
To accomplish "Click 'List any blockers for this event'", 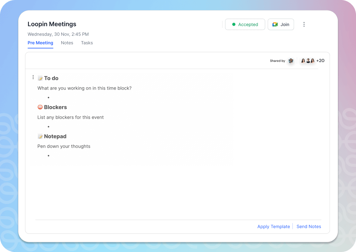I will pos(70,117).
